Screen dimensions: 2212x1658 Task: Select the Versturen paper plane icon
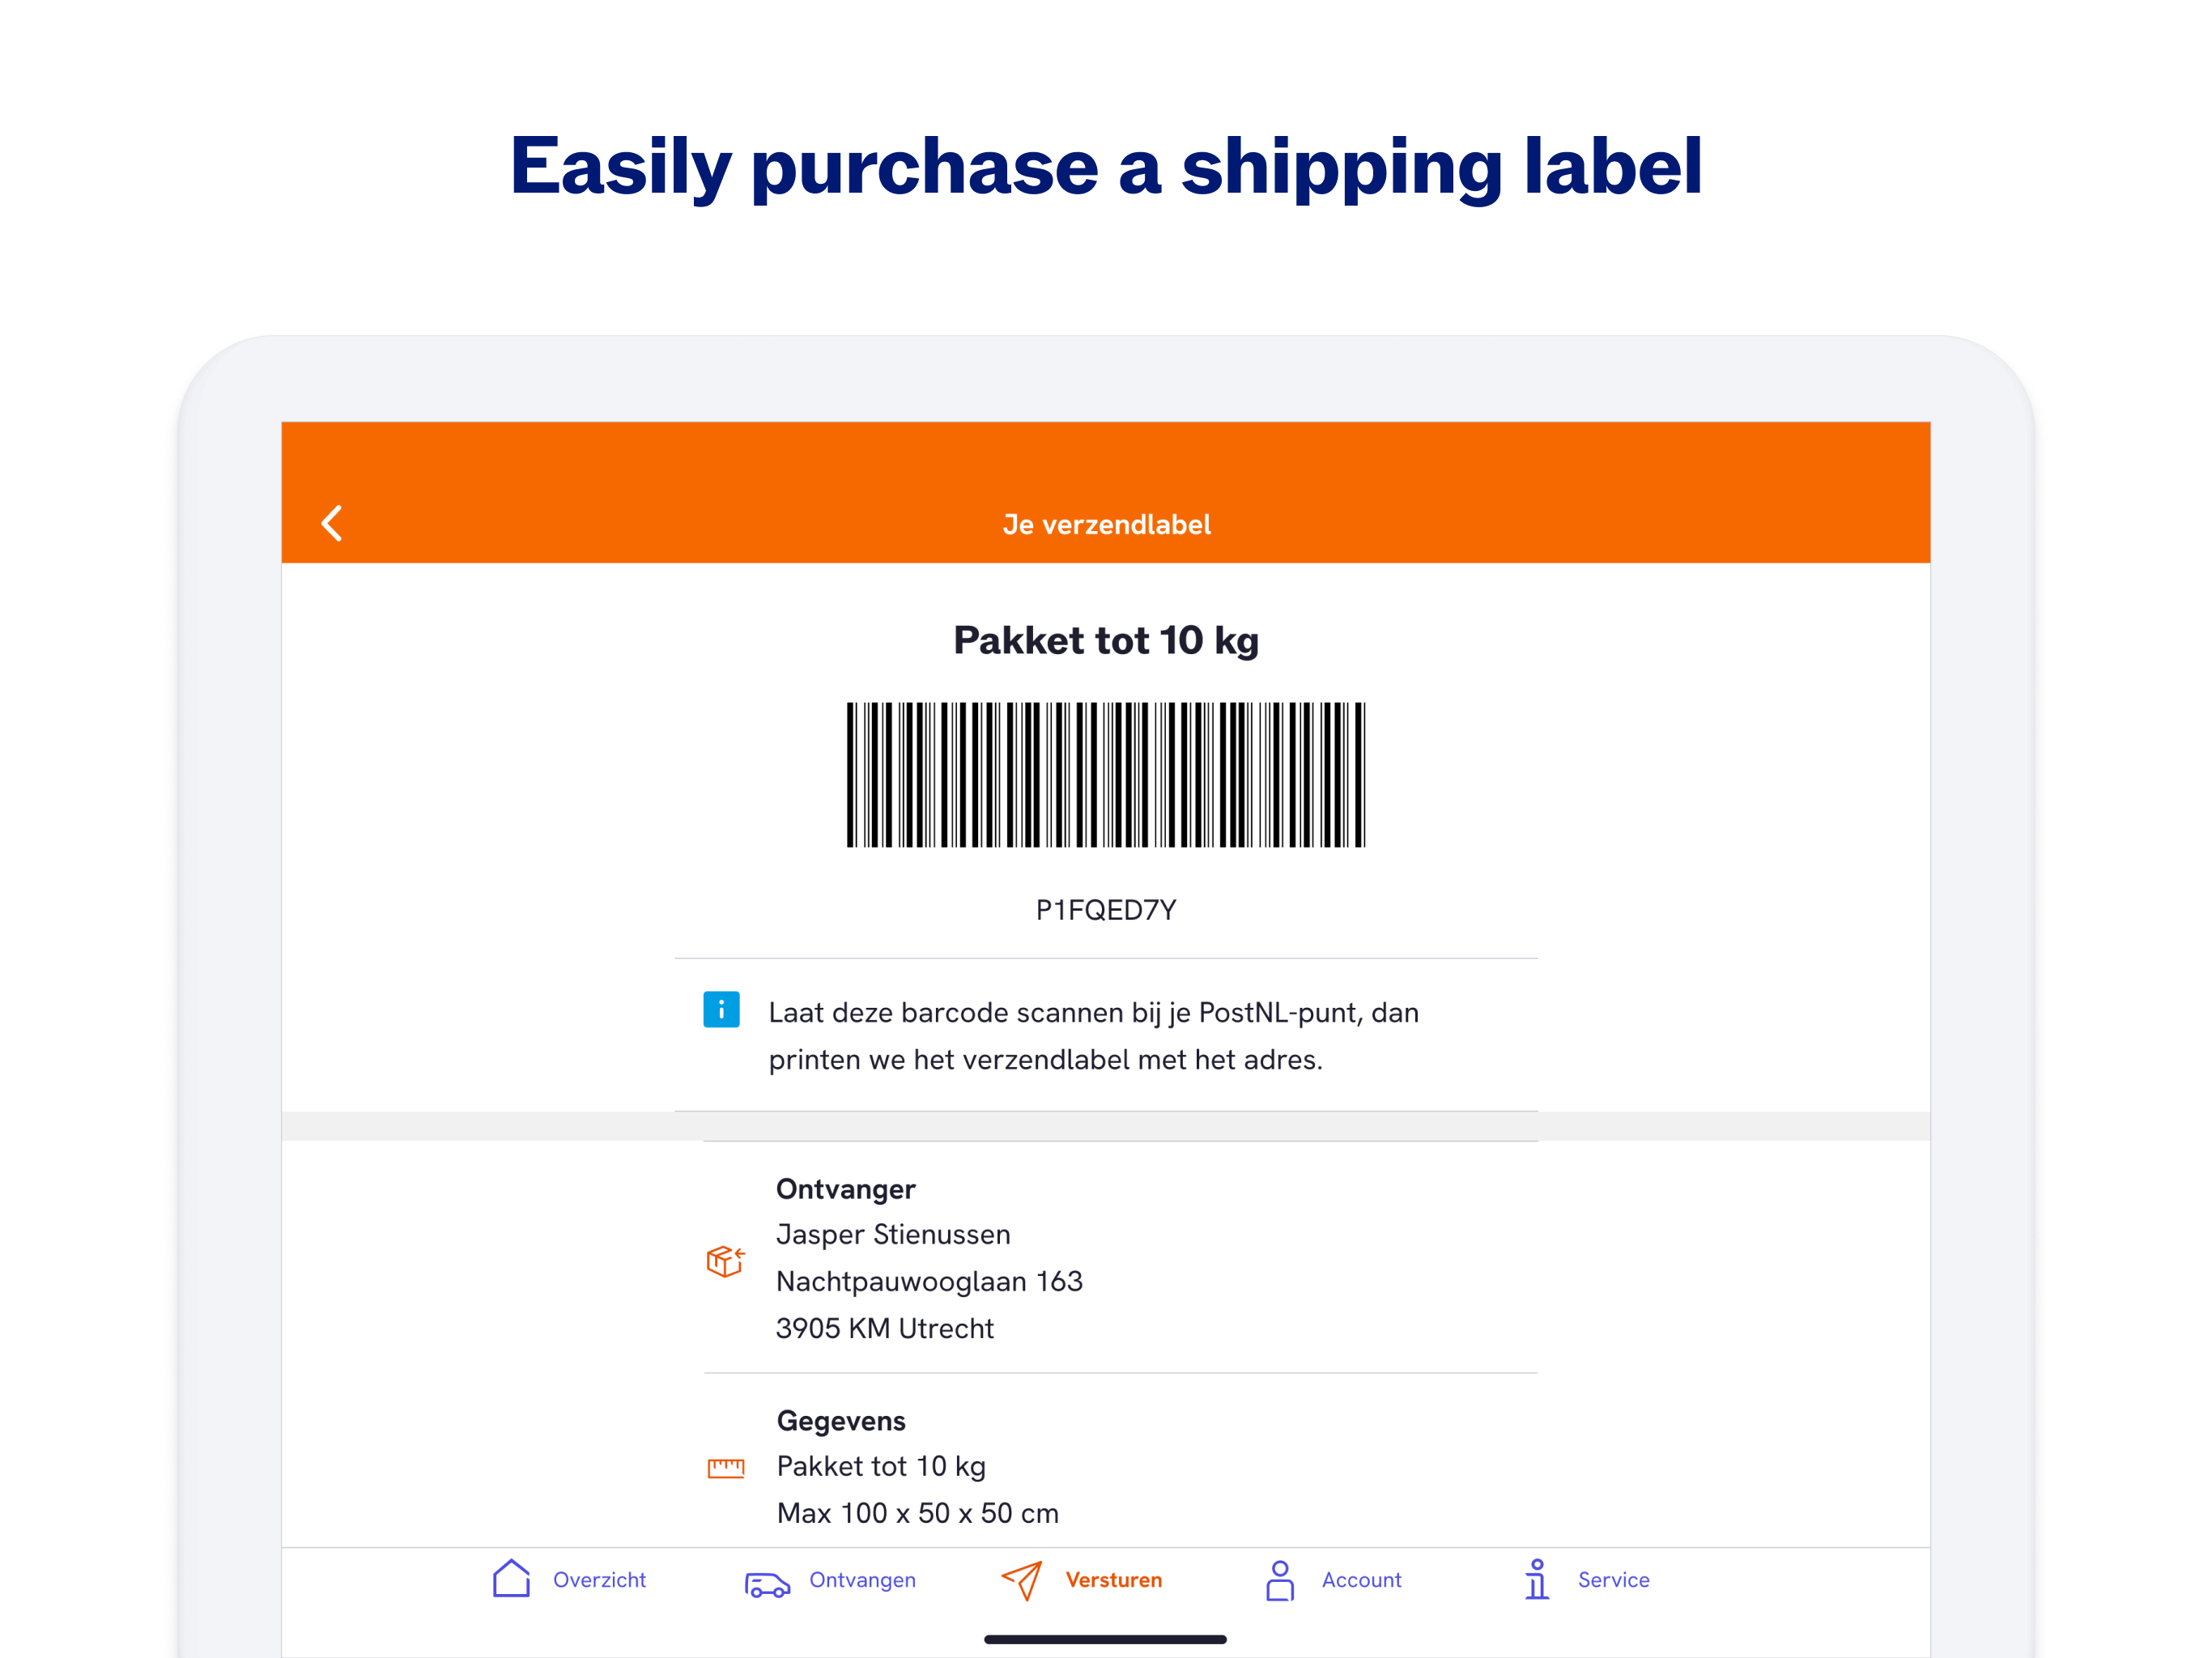pos(1022,1580)
